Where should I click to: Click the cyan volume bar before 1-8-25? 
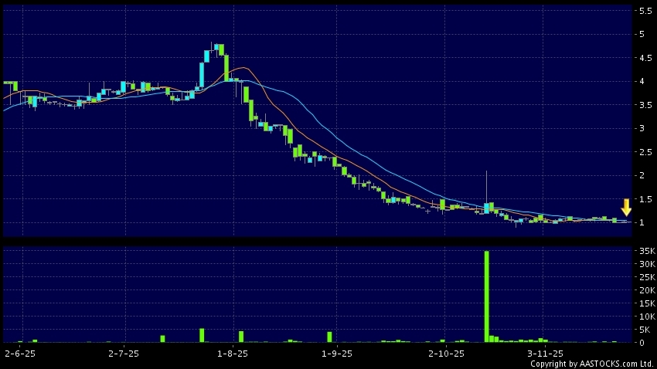[x=202, y=335]
